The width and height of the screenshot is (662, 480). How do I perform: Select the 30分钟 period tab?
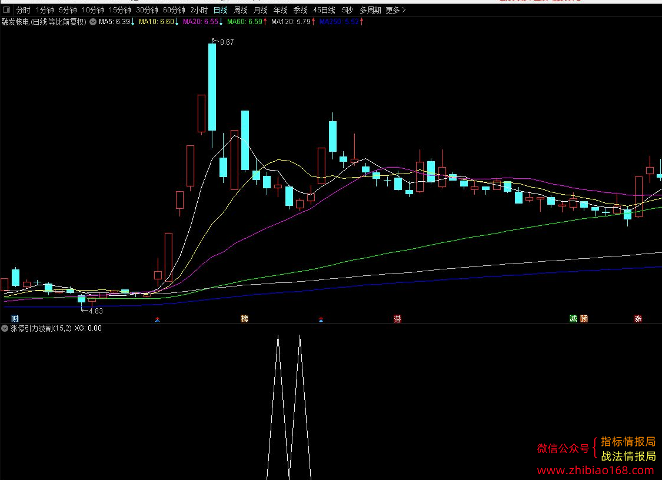tap(147, 10)
